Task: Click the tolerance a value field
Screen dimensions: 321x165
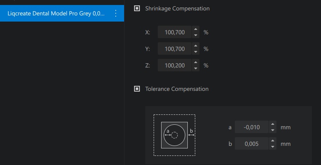Action: point(251,127)
